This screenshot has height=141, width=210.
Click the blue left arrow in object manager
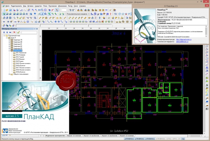10,32
